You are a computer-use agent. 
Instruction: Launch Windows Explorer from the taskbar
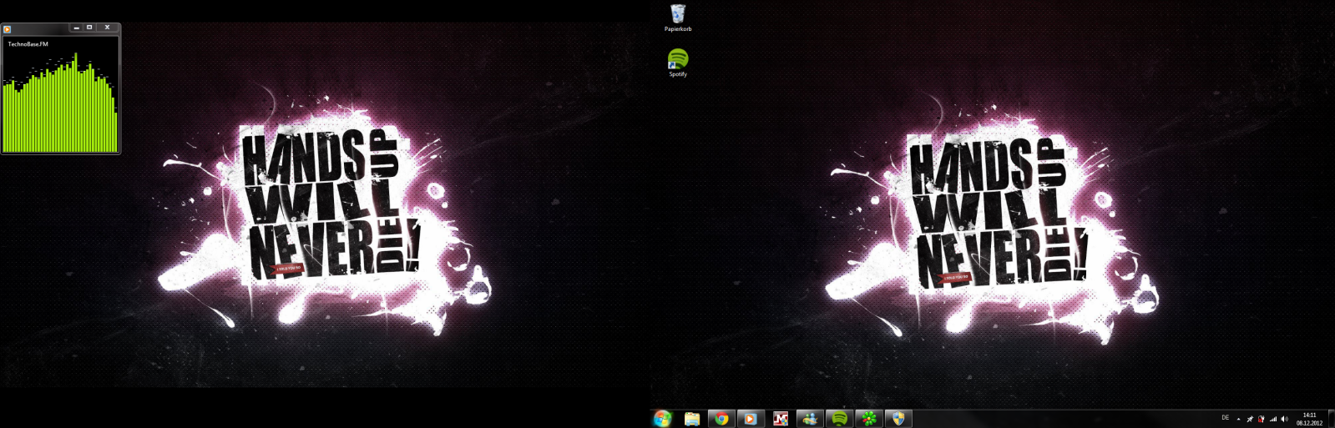[x=692, y=419]
